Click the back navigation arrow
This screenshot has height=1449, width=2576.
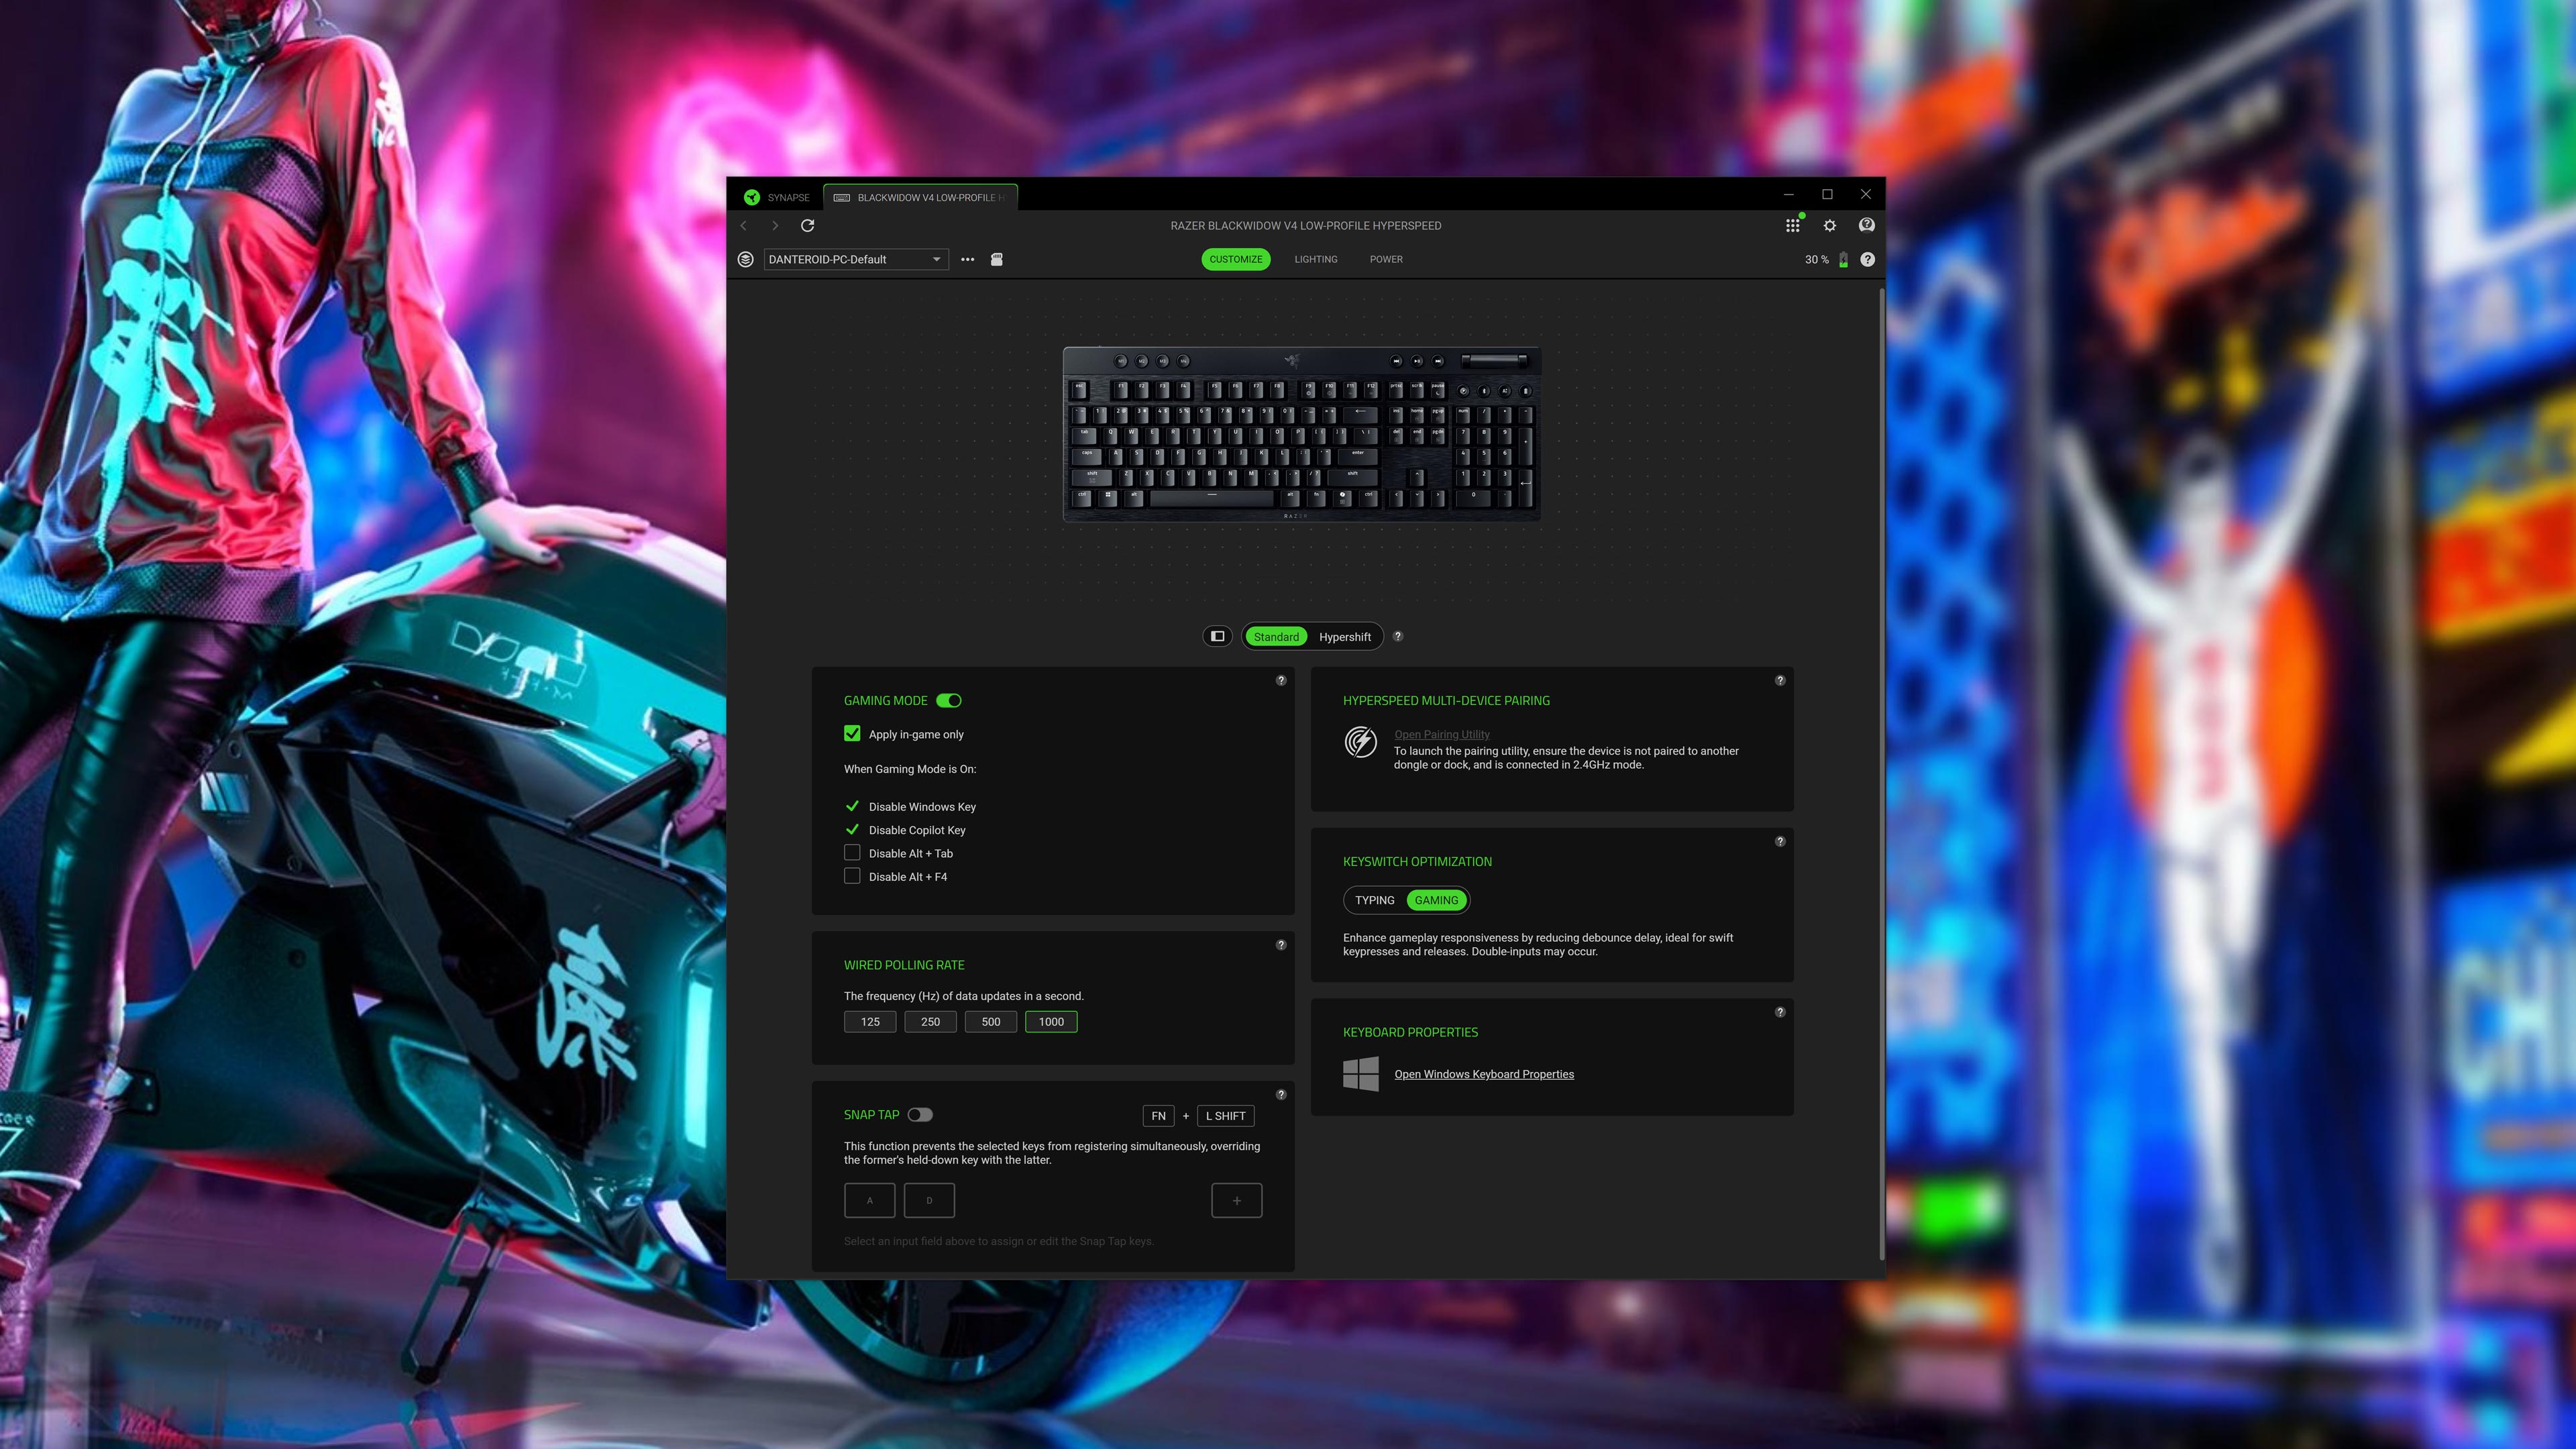tap(744, 225)
